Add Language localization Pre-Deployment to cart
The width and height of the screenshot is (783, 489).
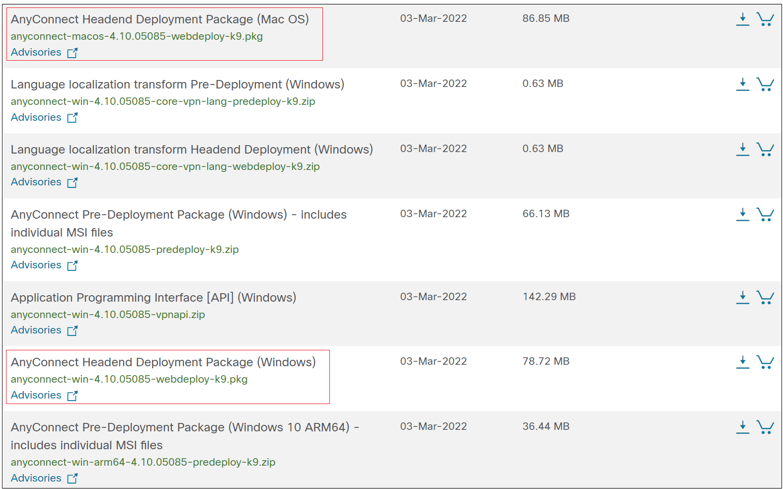[765, 84]
